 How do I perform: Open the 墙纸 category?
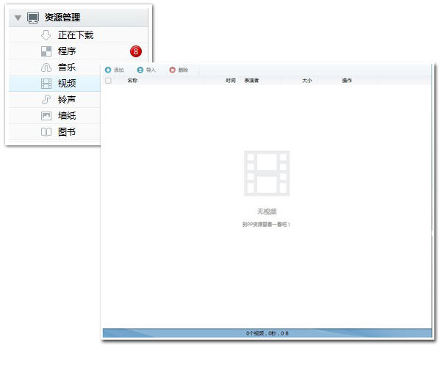pos(67,116)
